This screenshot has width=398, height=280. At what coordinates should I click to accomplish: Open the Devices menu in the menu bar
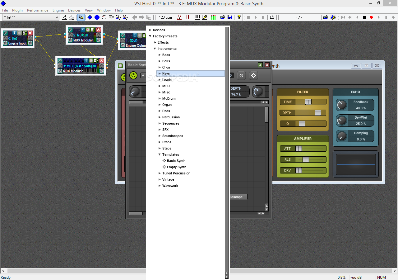click(74, 10)
